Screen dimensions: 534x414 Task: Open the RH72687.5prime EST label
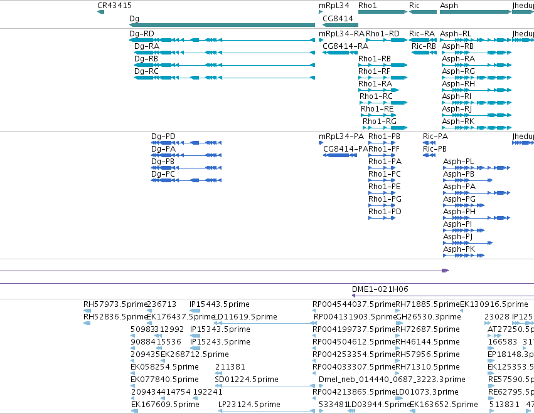tap(428, 329)
